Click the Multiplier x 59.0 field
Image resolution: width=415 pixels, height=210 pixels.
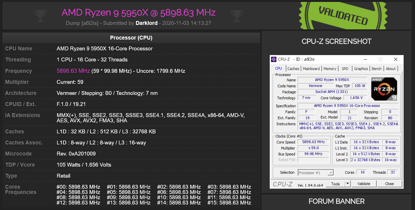[313, 148]
